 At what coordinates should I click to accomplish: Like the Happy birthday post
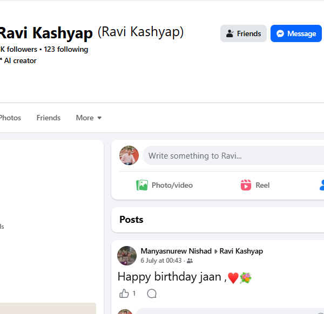[124, 293]
